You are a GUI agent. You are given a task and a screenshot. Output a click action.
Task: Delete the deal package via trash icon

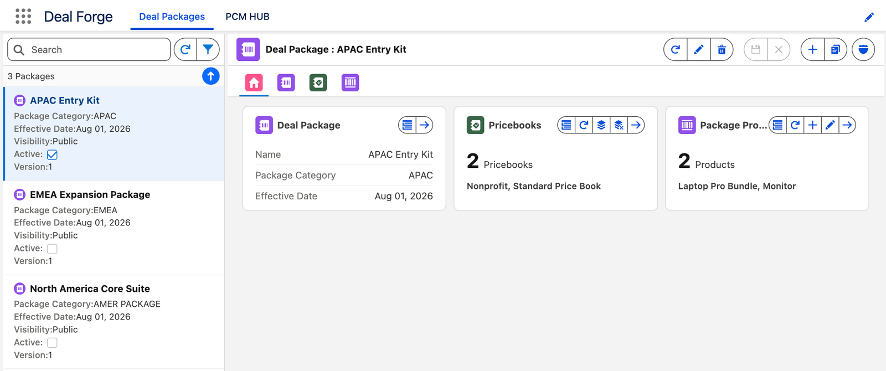tap(722, 49)
